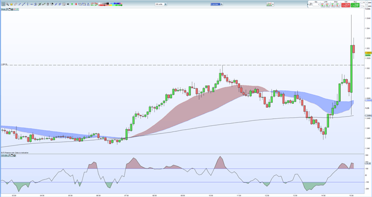This screenshot has width=372, height=197.
Task: Open the minutes timeframe dropdown
Action: pos(217,4)
